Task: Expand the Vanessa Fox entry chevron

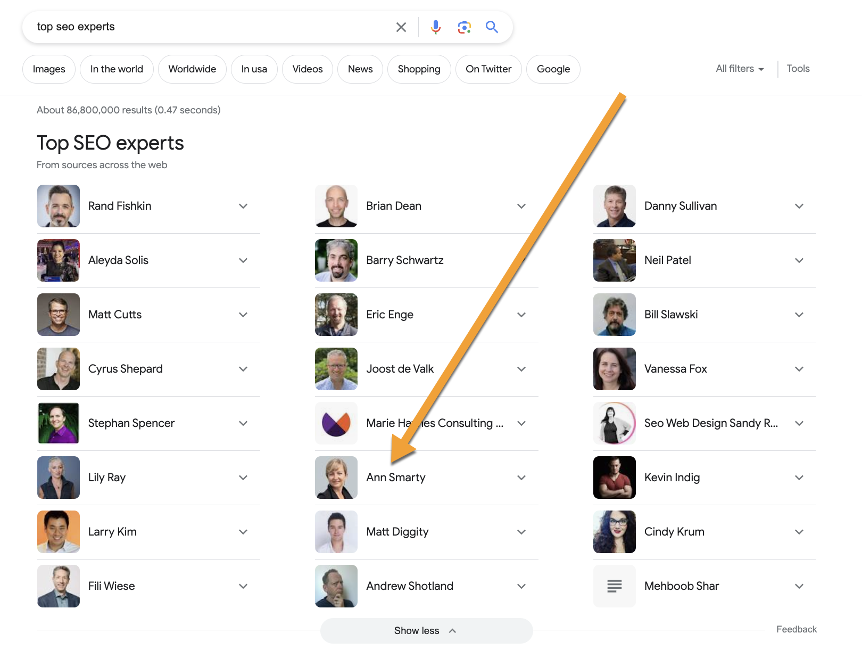Action: 799,369
